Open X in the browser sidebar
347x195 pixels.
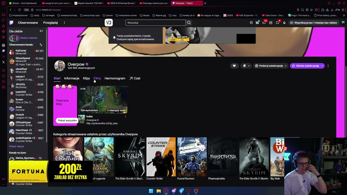tap(3, 62)
